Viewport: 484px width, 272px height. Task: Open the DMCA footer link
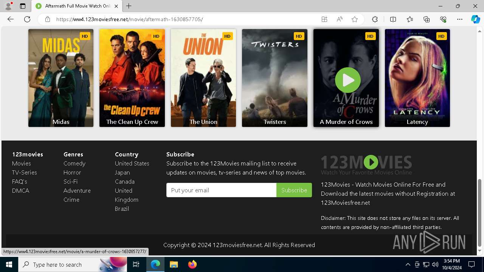[21, 191]
